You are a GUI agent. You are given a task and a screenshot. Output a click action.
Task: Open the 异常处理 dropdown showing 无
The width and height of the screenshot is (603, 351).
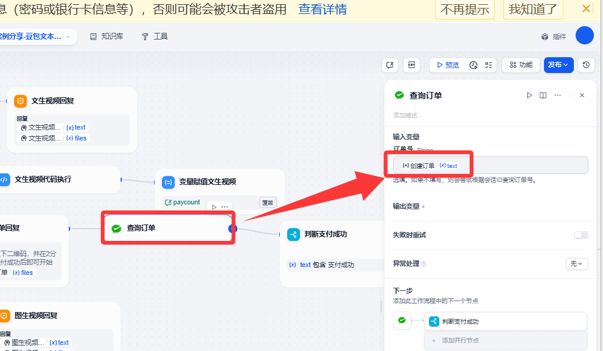coord(577,264)
